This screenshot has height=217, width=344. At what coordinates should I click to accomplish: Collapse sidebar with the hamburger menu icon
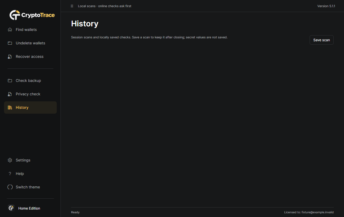point(72,6)
